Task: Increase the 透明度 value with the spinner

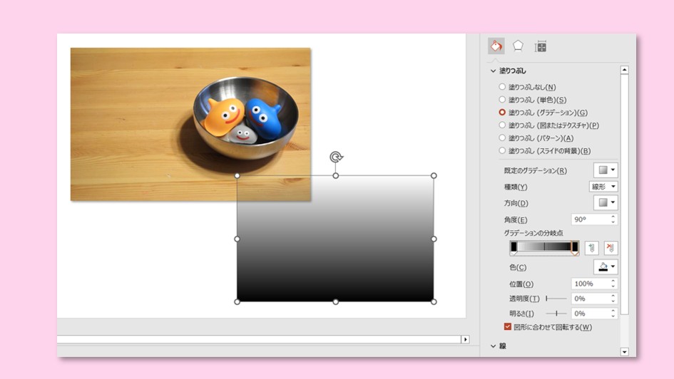Action: point(613,296)
